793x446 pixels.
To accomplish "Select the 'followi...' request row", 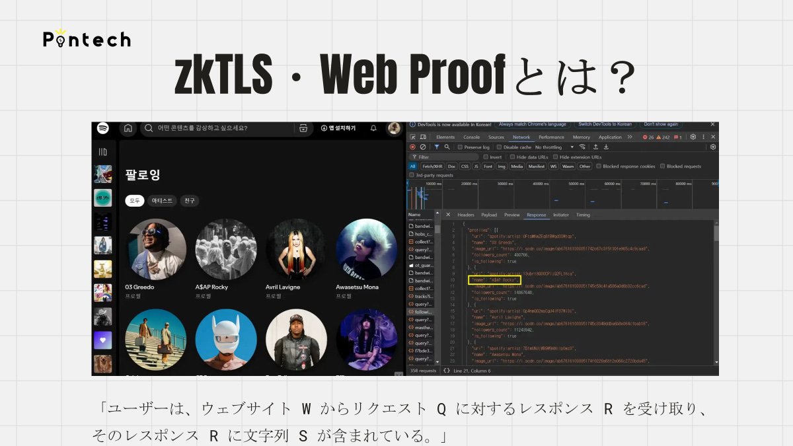I will (x=422, y=312).
